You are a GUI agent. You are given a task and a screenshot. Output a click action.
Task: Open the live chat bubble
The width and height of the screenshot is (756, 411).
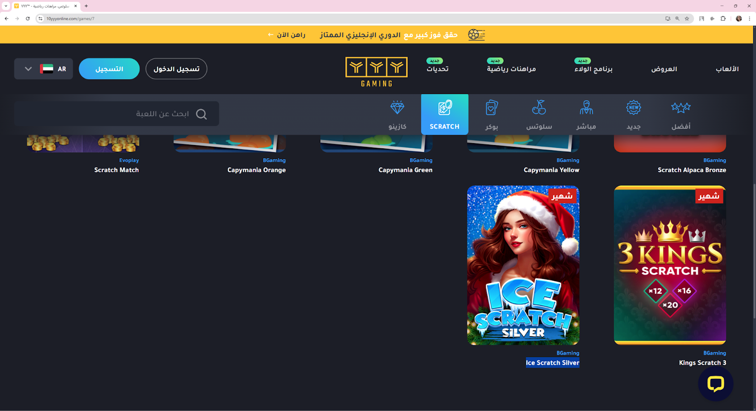[715, 384]
